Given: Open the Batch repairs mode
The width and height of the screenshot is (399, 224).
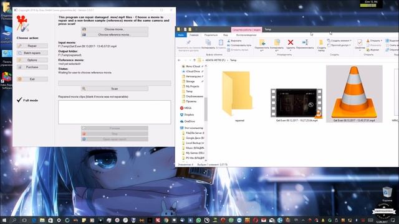Looking at the screenshot, I should [x=32, y=53].
